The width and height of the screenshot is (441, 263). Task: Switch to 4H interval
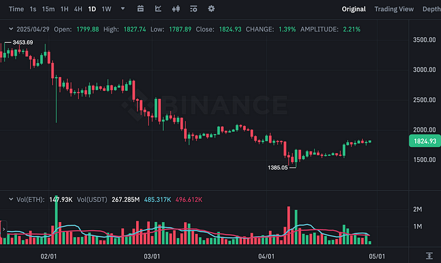(78, 9)
